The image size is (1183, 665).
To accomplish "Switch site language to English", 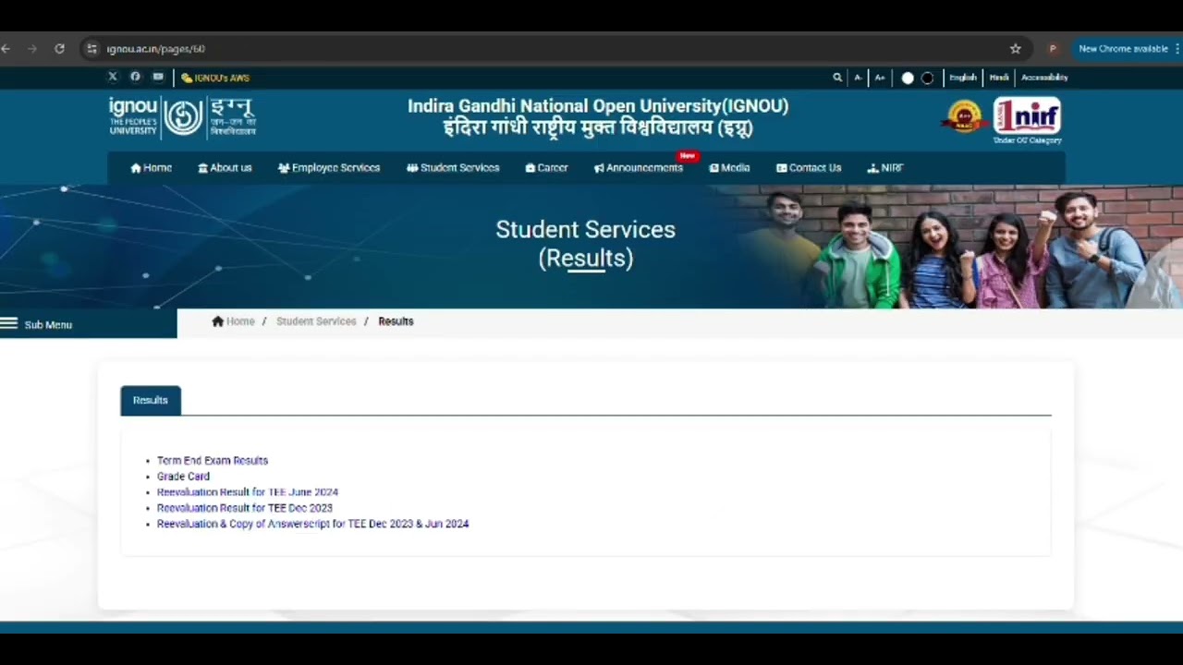I will pyautogui.click(x=962, y=78).
